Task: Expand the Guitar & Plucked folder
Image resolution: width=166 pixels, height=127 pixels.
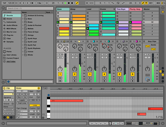Action: click(x=23, y=25)
